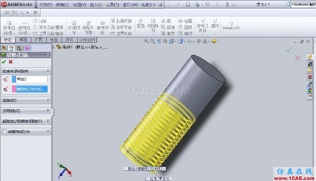Select the Swept Boss/Base tool
316x181 pixels.
pos(40,21)
